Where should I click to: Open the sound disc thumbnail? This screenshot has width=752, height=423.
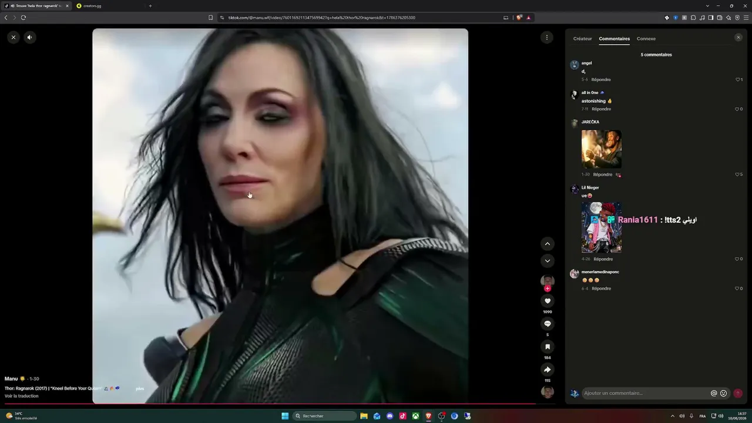click(x=548, y=392)
